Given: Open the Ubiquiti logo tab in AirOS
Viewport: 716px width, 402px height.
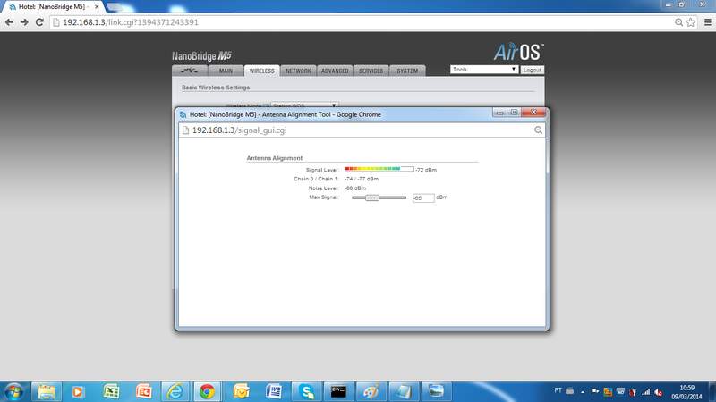Looking at the screenshot, I should coord(190,71).
